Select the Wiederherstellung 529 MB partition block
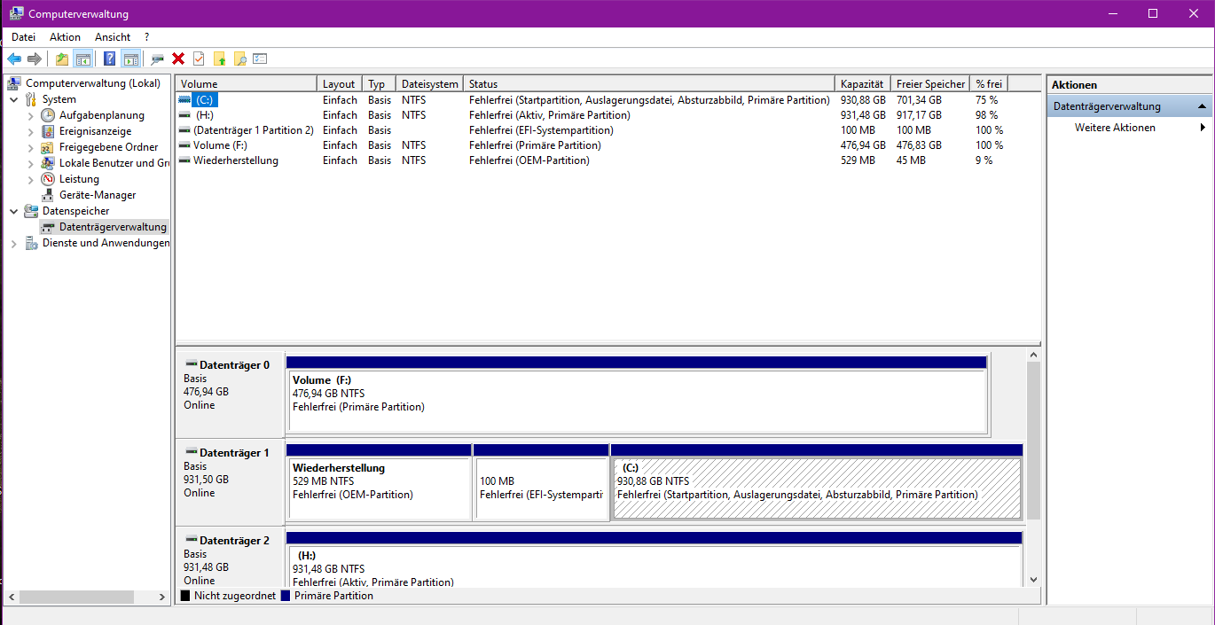Viewport: 1215px width, 625px height. 379,488
